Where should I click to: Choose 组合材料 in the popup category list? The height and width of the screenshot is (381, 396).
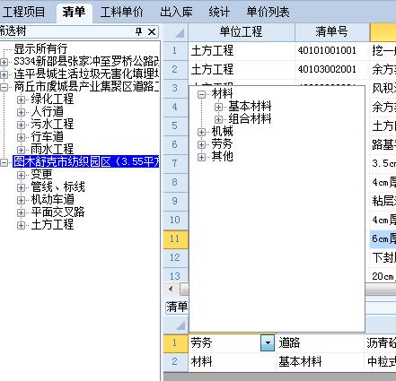250,119
